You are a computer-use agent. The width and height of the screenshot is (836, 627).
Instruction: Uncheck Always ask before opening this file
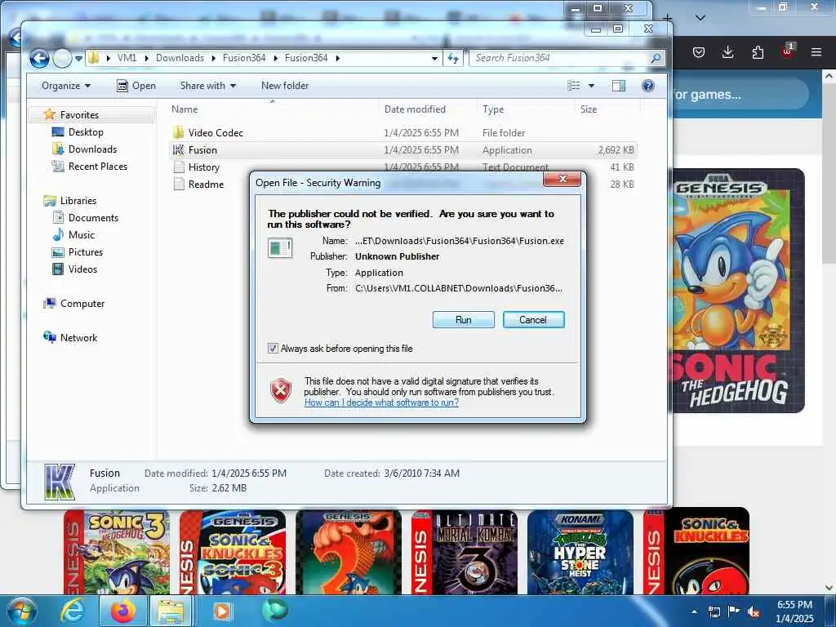pos(273,348)
